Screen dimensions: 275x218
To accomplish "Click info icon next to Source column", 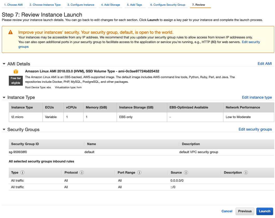I will [x=186, y=173].
